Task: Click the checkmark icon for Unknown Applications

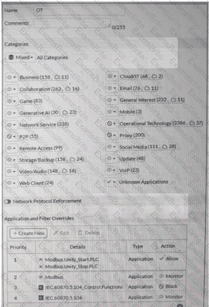Action: (x=109, y=182)
